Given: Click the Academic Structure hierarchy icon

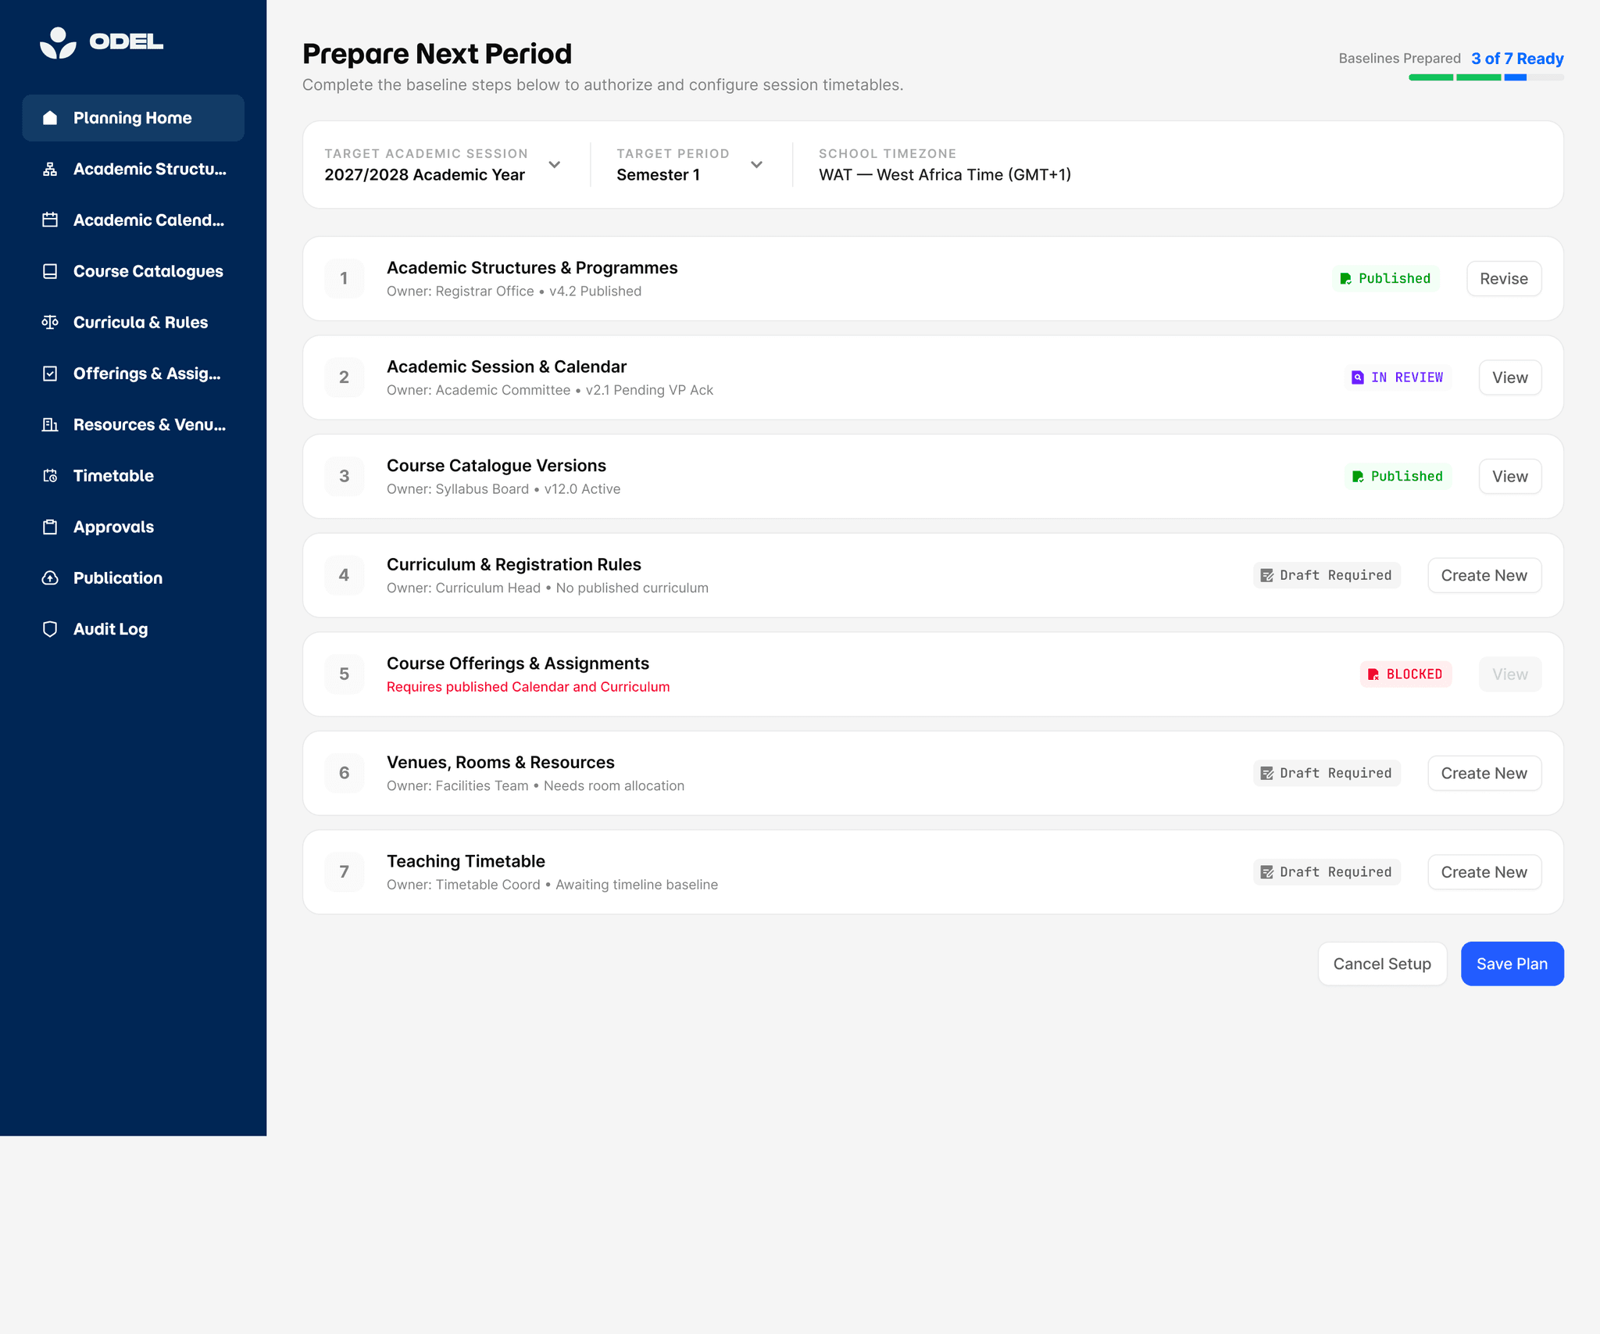Looking at the screenshot, I should click(x=50, y=169).
